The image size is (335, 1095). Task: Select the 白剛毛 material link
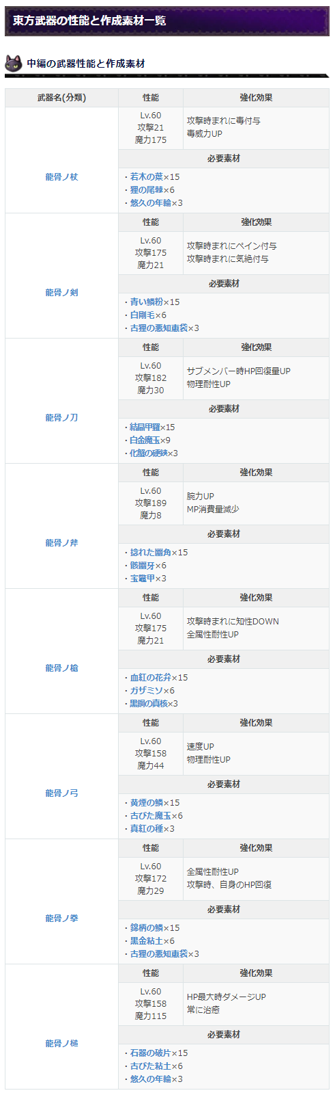[143, 315]
